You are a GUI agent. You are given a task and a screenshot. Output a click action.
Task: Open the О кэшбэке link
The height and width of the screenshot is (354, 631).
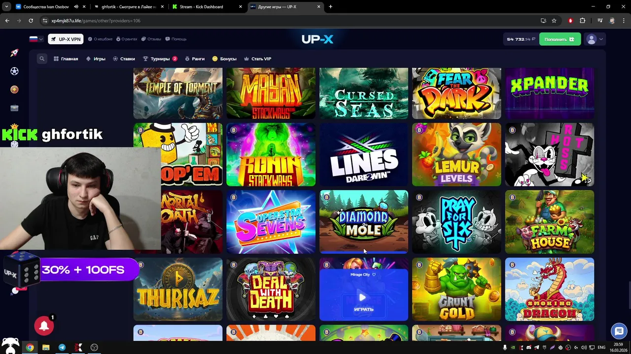point(101,39)
